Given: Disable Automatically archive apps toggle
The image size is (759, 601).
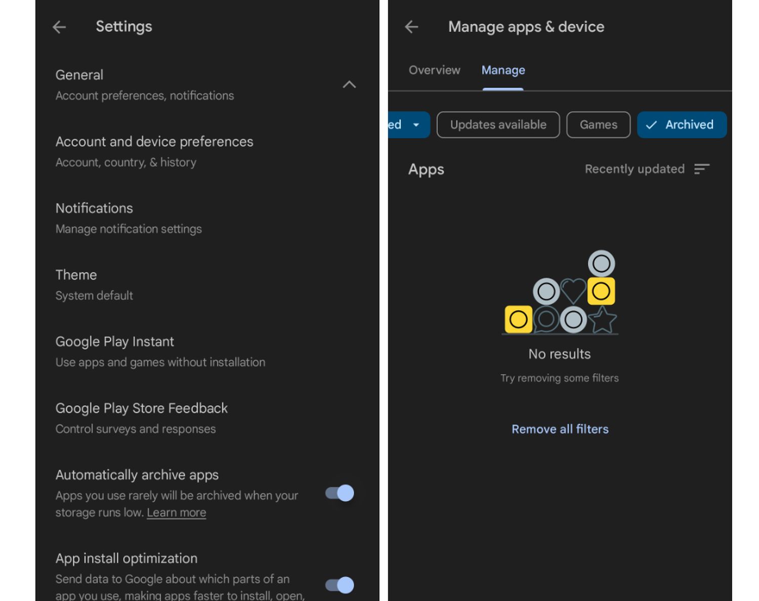Looking at the screenshot, I should coord(340,493).
